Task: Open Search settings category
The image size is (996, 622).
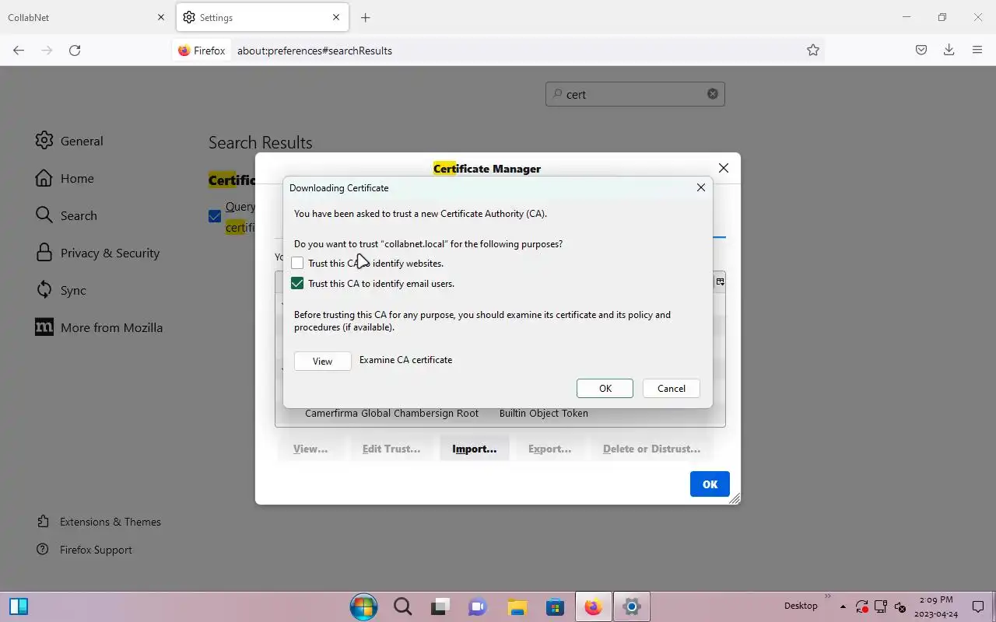Action: point(66,215)
